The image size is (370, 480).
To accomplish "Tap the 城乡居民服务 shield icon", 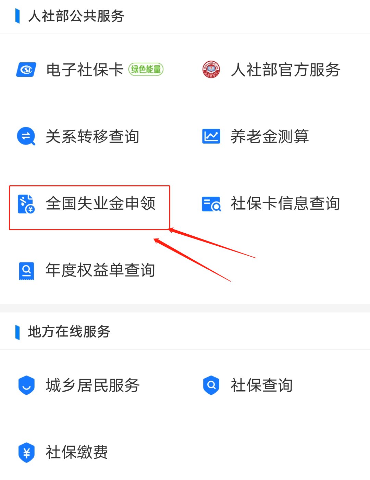I will click(x=26, y=385).
